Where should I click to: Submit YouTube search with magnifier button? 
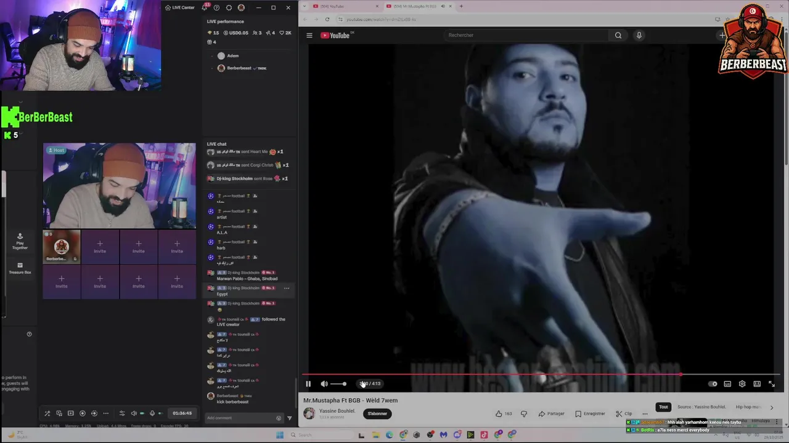tap(618, 35)
